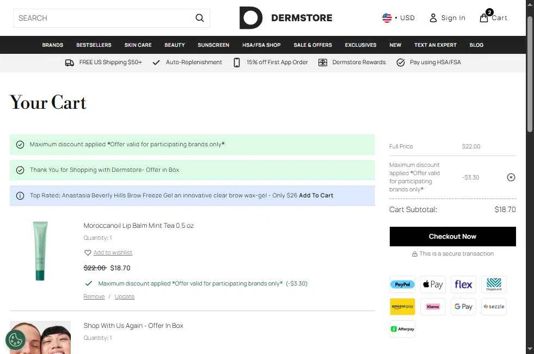Click the heart wishlist icon

tap(88, 253)
